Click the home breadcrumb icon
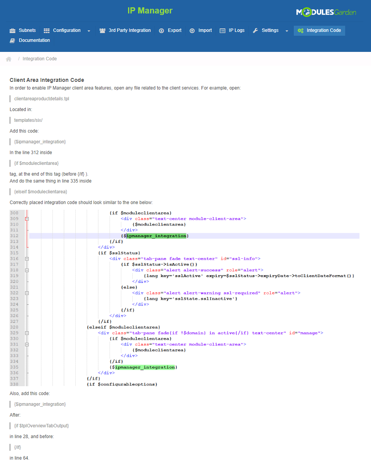Screen dimensions: 371x475 pos(8,59)
